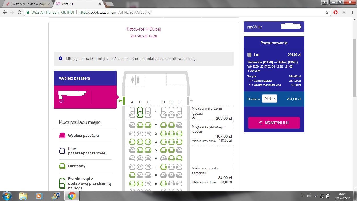Select the ADT passenger card
Image resolution: width=357 pixels, height=201 pixels.
point(85,97)
